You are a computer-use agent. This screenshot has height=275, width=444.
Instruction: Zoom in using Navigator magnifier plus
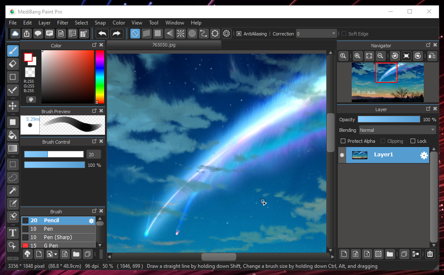pos(357,56)
